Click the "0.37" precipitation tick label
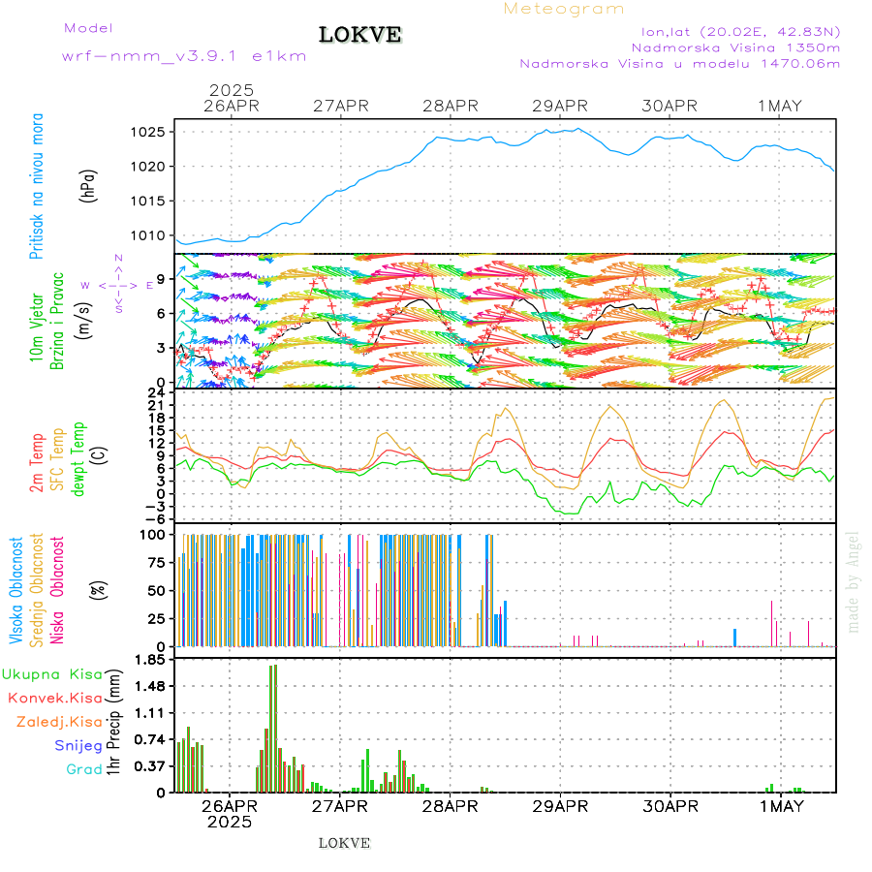872x872 pixels. (x=150, y=766)
